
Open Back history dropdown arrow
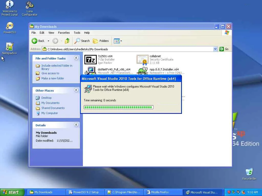pyautogui.click(x=48, y=41)
